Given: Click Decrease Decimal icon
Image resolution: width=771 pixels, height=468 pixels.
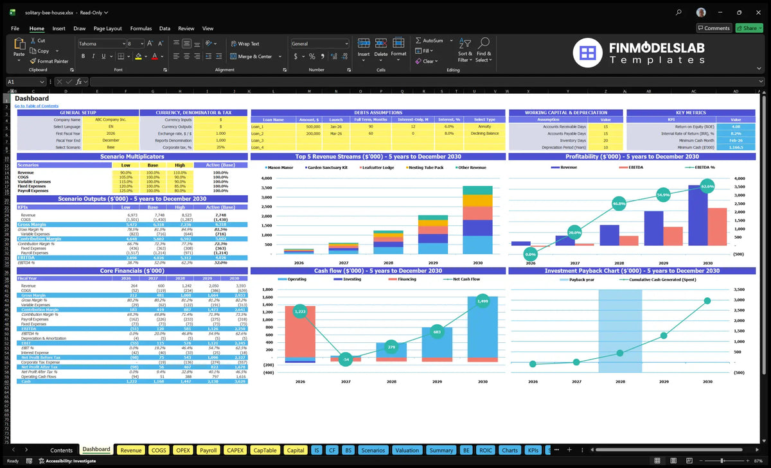Looking at the screenshot, I should click(343, 56).
